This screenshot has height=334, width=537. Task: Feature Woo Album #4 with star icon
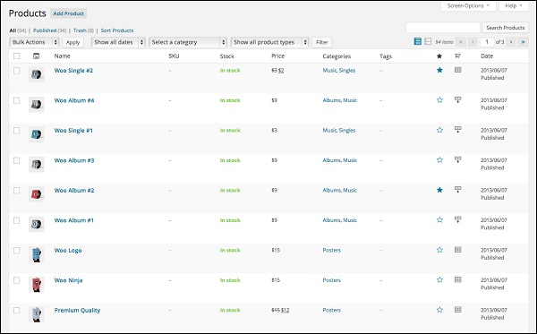(x=439, y=100)
